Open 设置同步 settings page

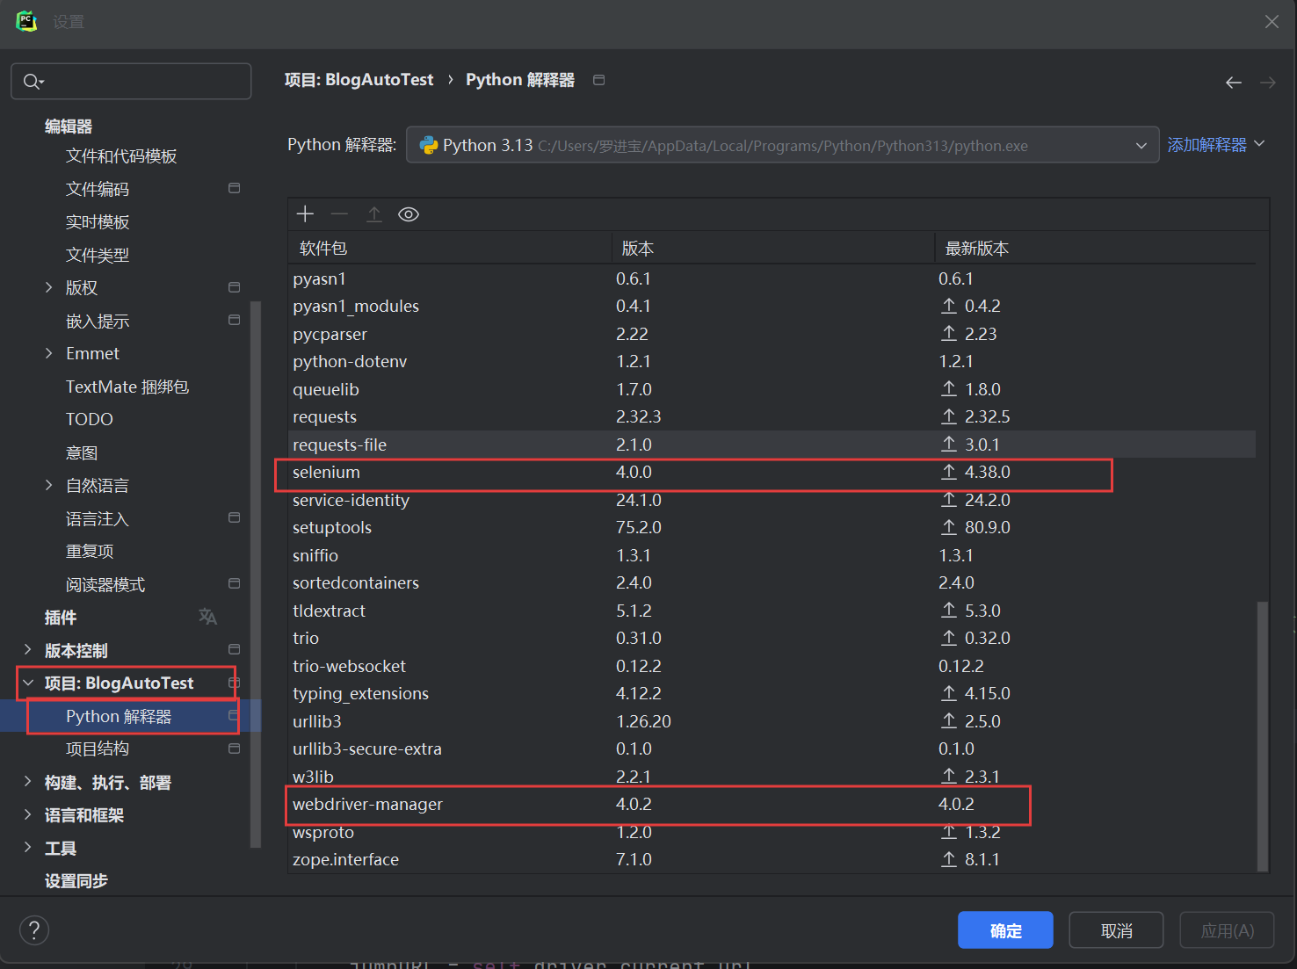tap(76, 881)
